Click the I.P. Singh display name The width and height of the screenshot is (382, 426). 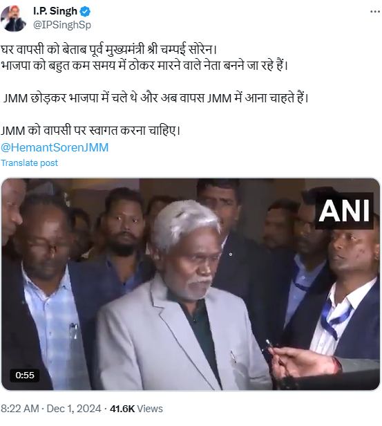55,11
